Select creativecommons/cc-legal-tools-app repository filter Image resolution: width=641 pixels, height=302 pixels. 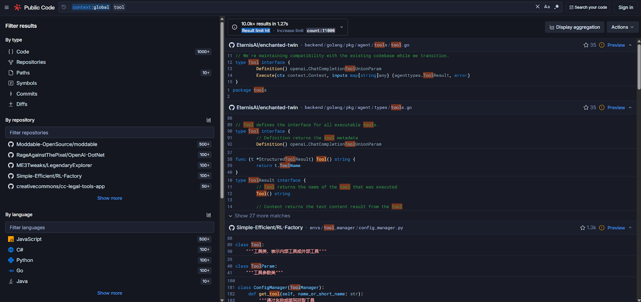coord(109,186)
